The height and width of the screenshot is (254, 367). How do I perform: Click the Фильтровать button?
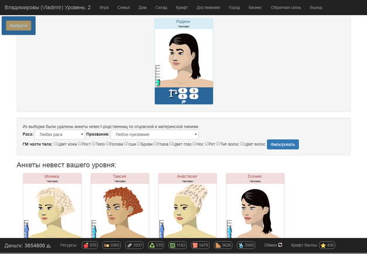[x=283, y=145]
